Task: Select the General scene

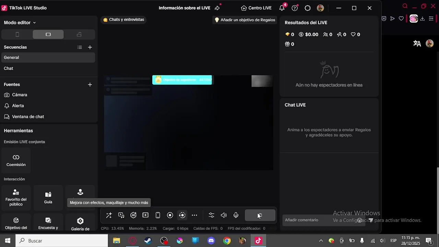Action: pyautogui.click(x=48, y=58)
